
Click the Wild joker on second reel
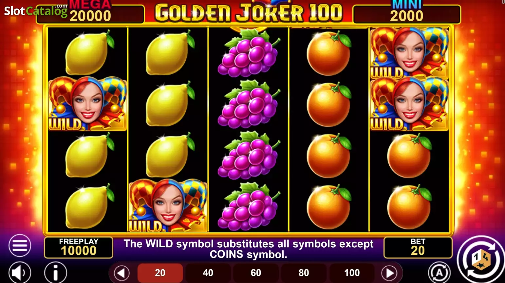(168, 205)
